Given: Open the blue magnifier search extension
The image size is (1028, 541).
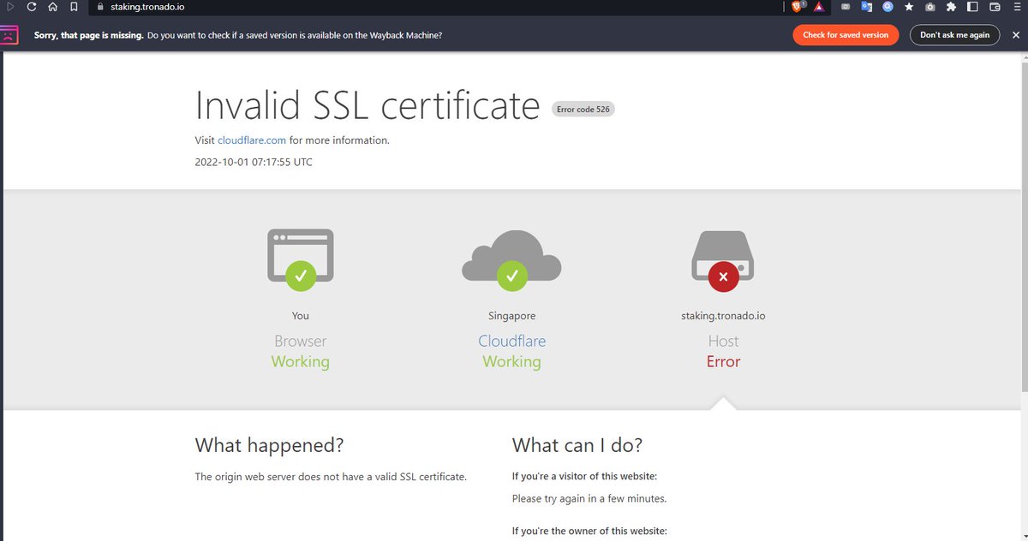Looking at the screenshot, I should point(888,7).
